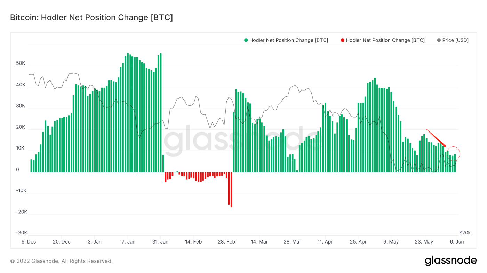
Task: Click the "$20k" price axis label
Action: [465, 233]
